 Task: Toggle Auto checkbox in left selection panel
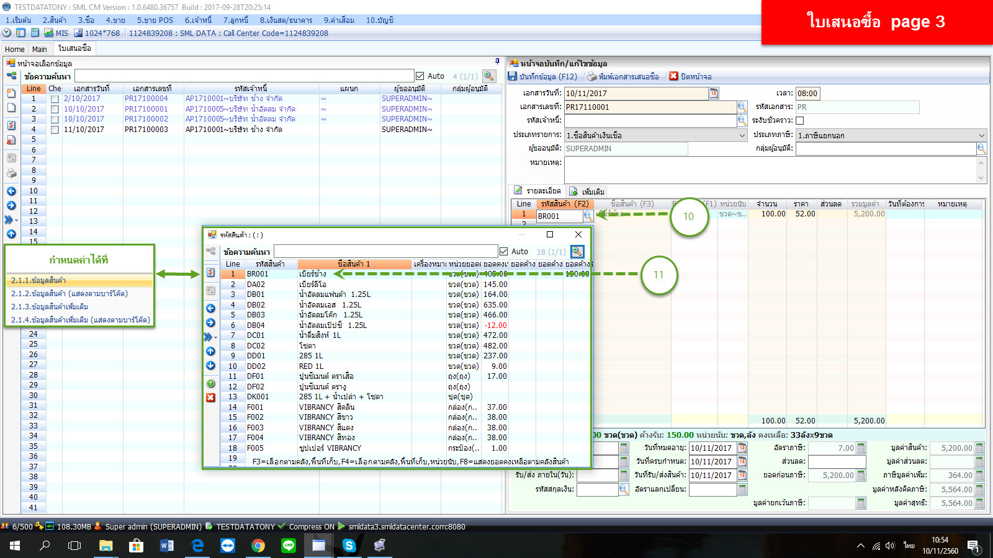click(420, 76)
